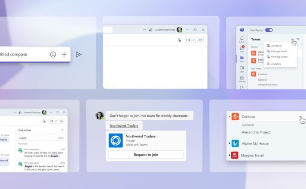Click the plus icon in the compose box
Image resolution: width=306 pixels, height=189 pixels.
pyautogui.click(x=64, y=55)
